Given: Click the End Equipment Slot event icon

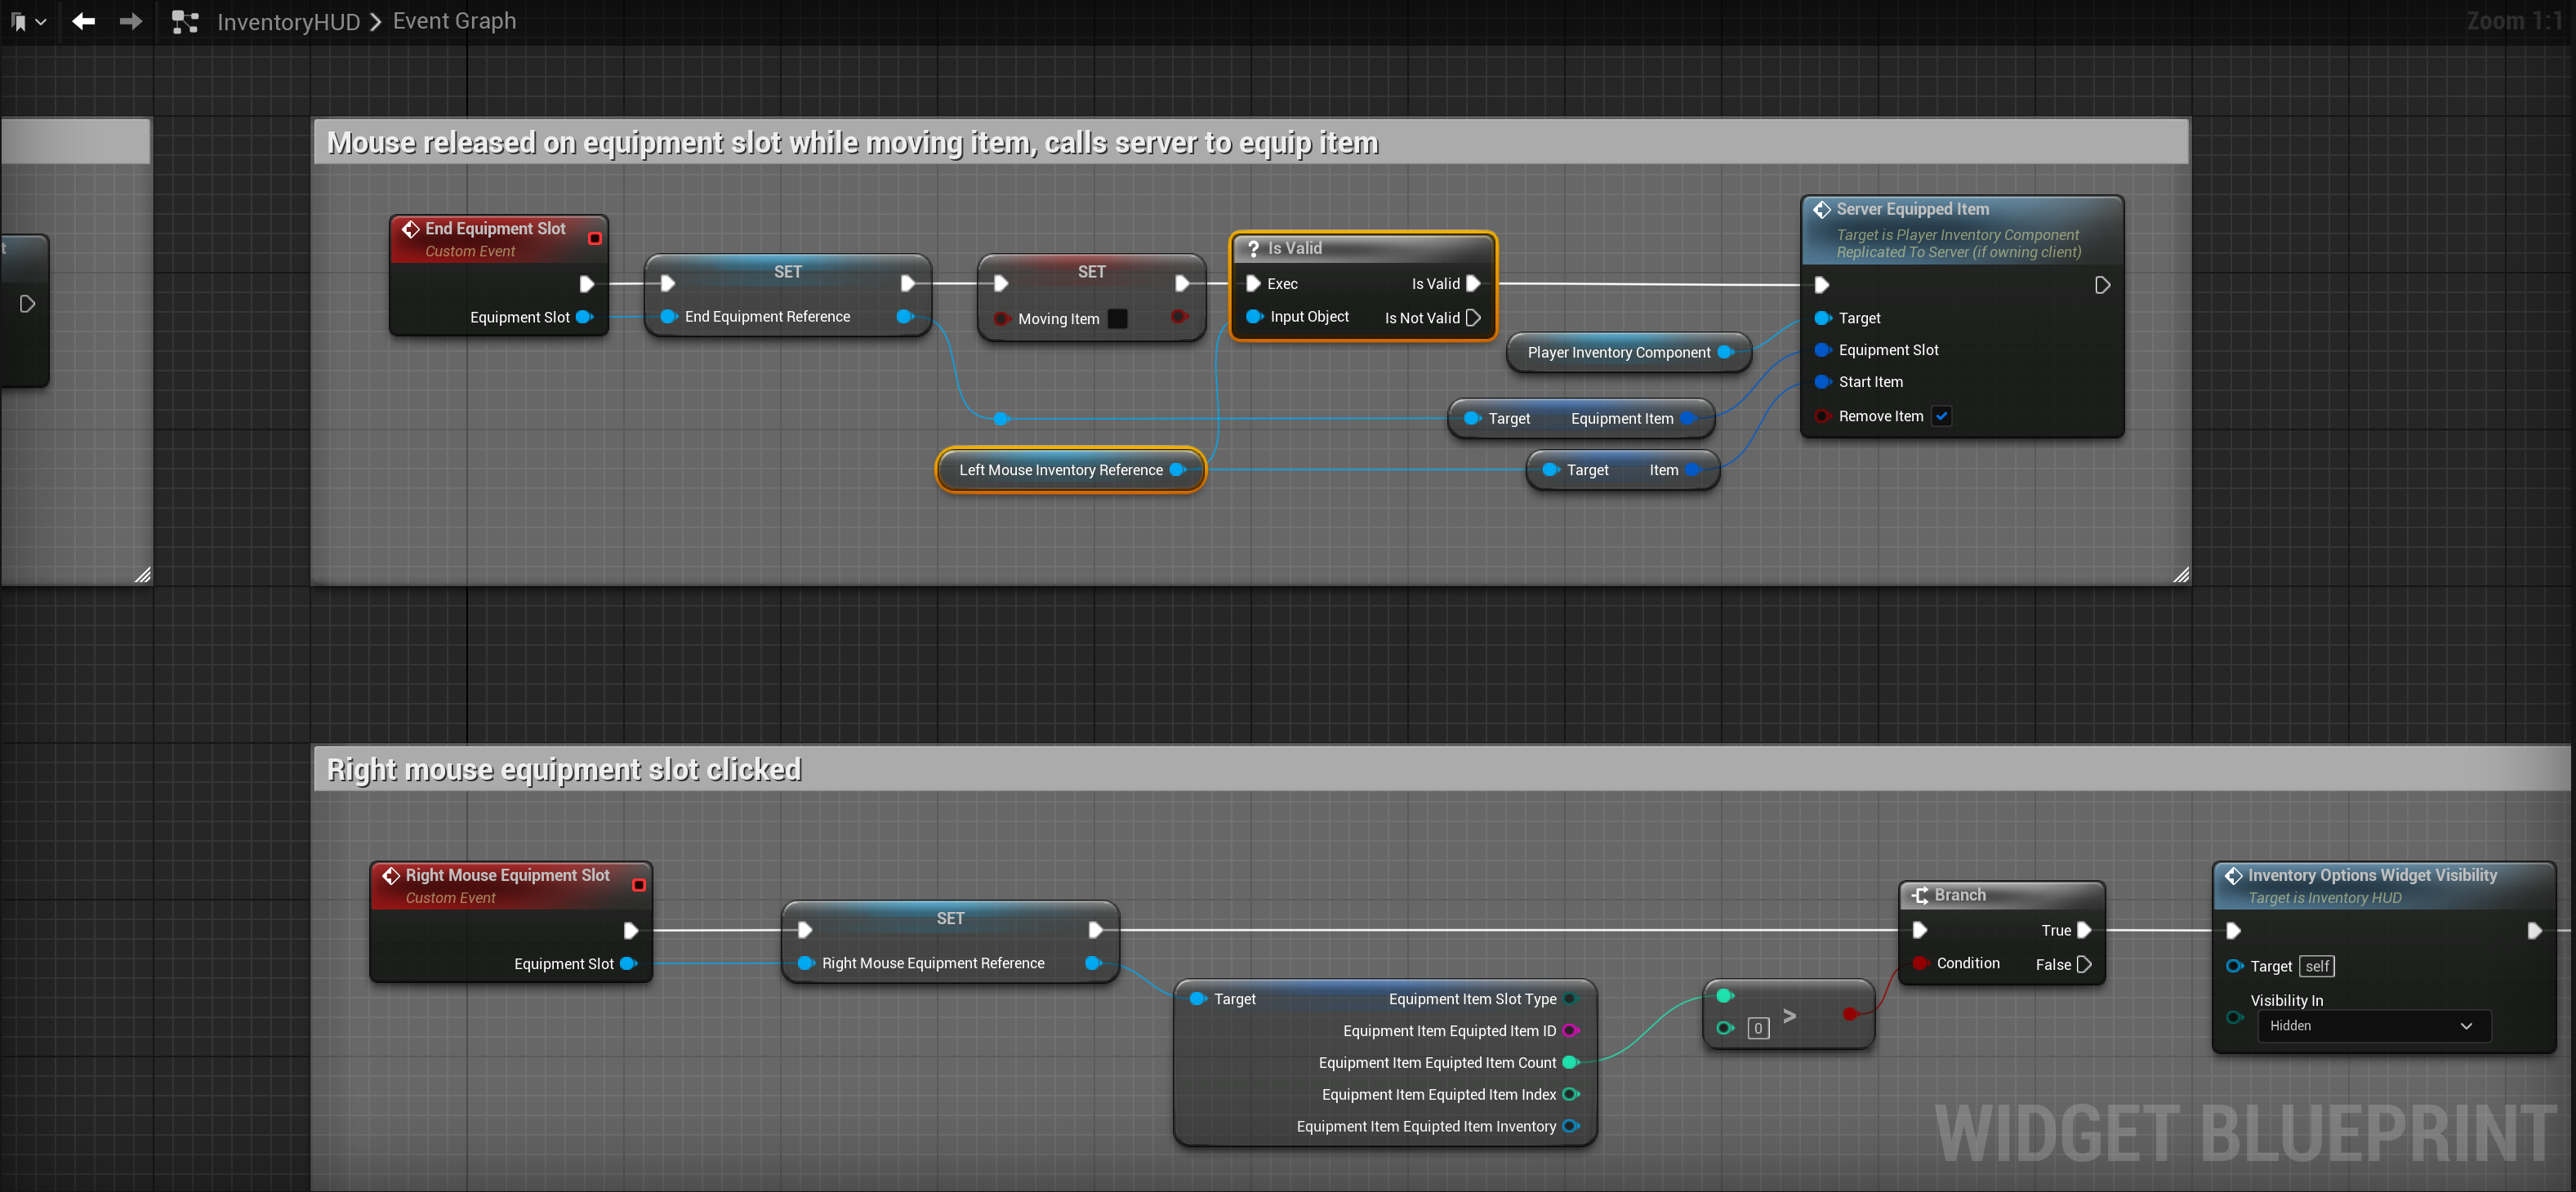Looking at the screenshot, I should (410, 229).
